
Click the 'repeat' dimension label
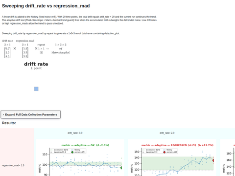(x=41, y=44)
